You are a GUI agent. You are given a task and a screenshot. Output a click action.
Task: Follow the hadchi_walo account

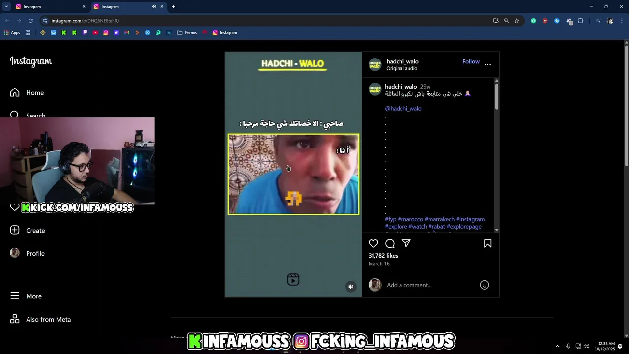(471, 61)
